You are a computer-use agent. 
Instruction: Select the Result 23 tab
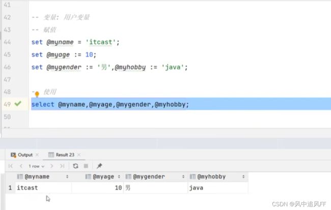65,155
